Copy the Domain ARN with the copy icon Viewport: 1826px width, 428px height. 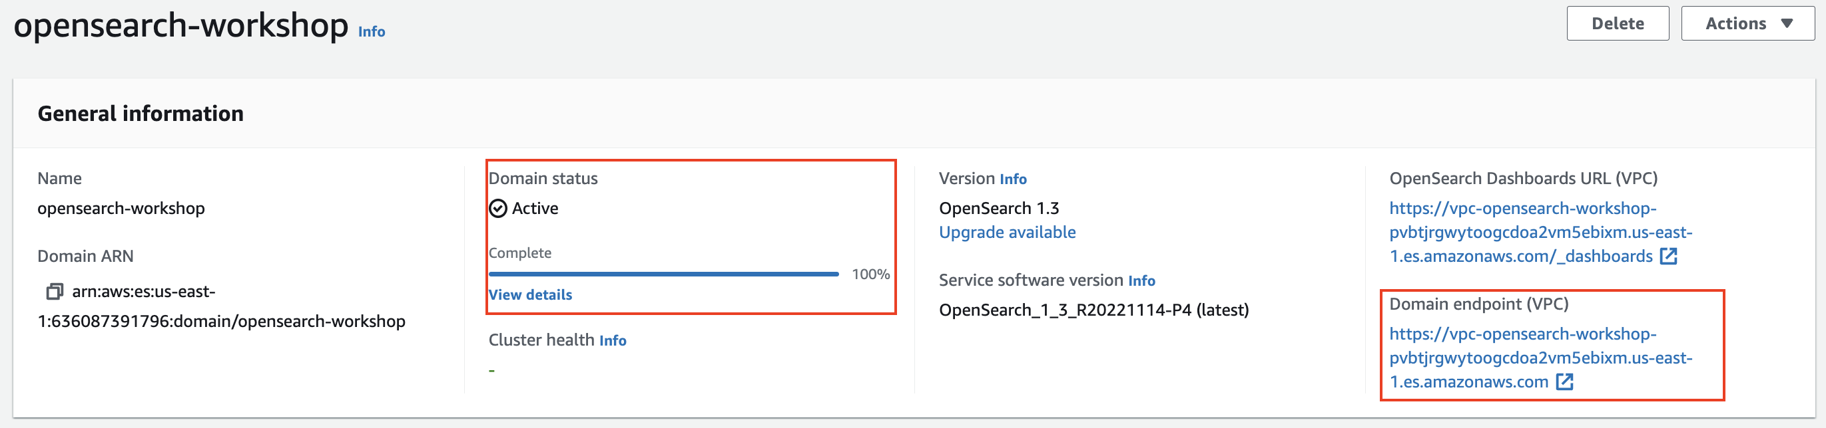click(x=55, y=292)
